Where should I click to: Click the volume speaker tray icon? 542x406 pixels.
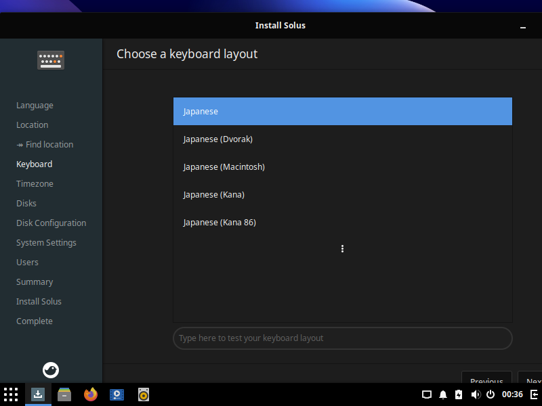[476, 394]
